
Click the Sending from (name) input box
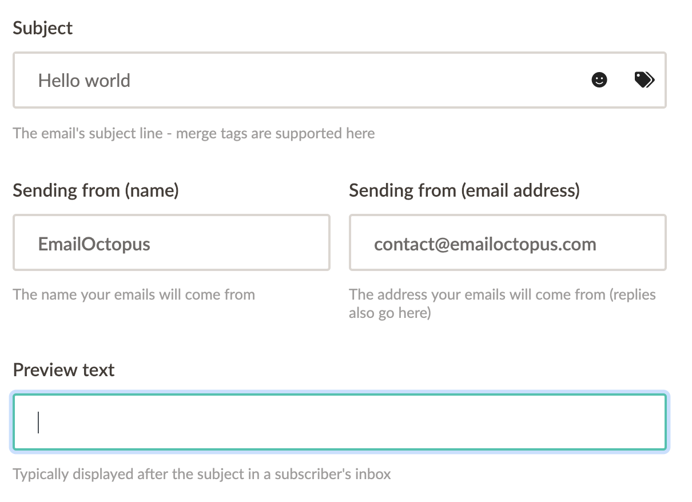click(x=172, y=242)
